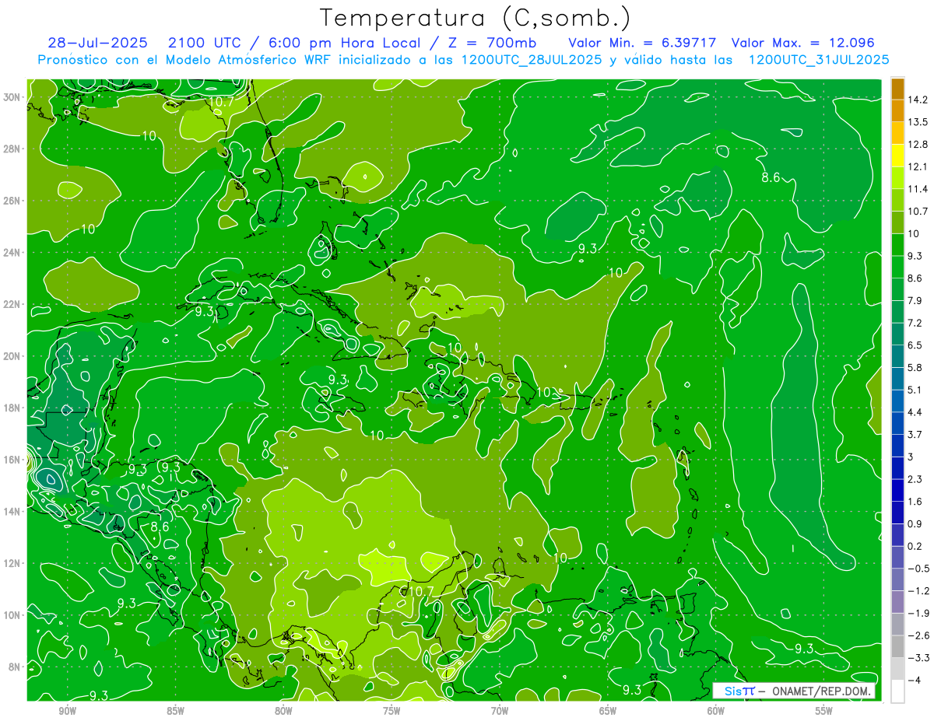Click the '-0.5' colorbar label
This screenshot has height=721, width=934.
pyautogui.click(x=918, y=569)
